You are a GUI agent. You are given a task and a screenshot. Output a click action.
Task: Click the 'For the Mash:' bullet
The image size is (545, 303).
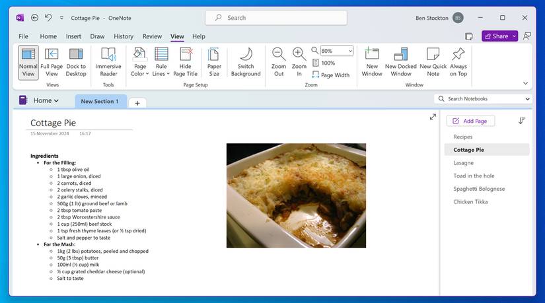(59, 244)
